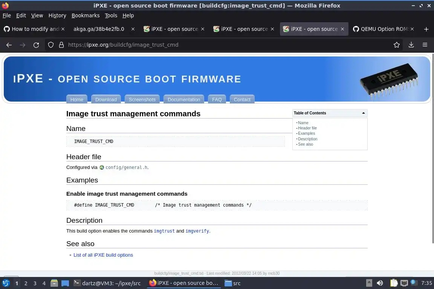Go back to the previous page
Image resolution: width=434 pixels, height=289 pixels.
pyautogui.click(x=9, y=45)
